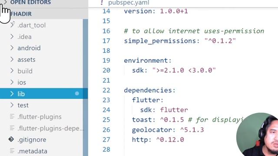Open the .flutter-plugins file

[x=40, y=117]
